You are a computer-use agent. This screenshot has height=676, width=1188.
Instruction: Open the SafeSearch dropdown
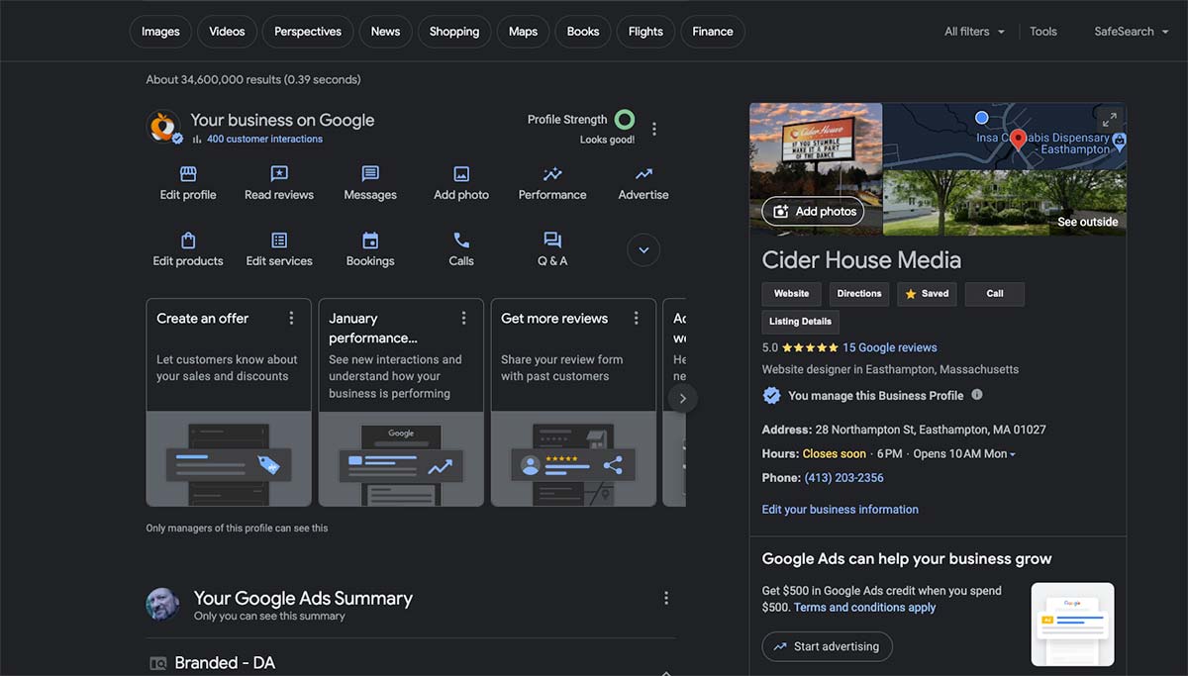(1131, 32)
